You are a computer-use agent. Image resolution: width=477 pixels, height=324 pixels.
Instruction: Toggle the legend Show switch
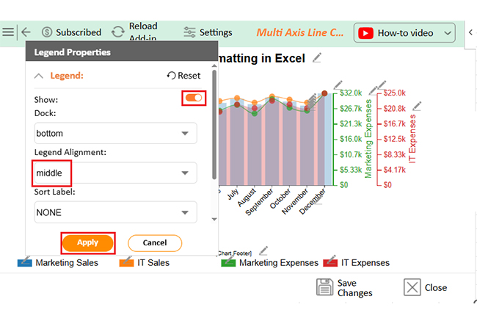194,98
